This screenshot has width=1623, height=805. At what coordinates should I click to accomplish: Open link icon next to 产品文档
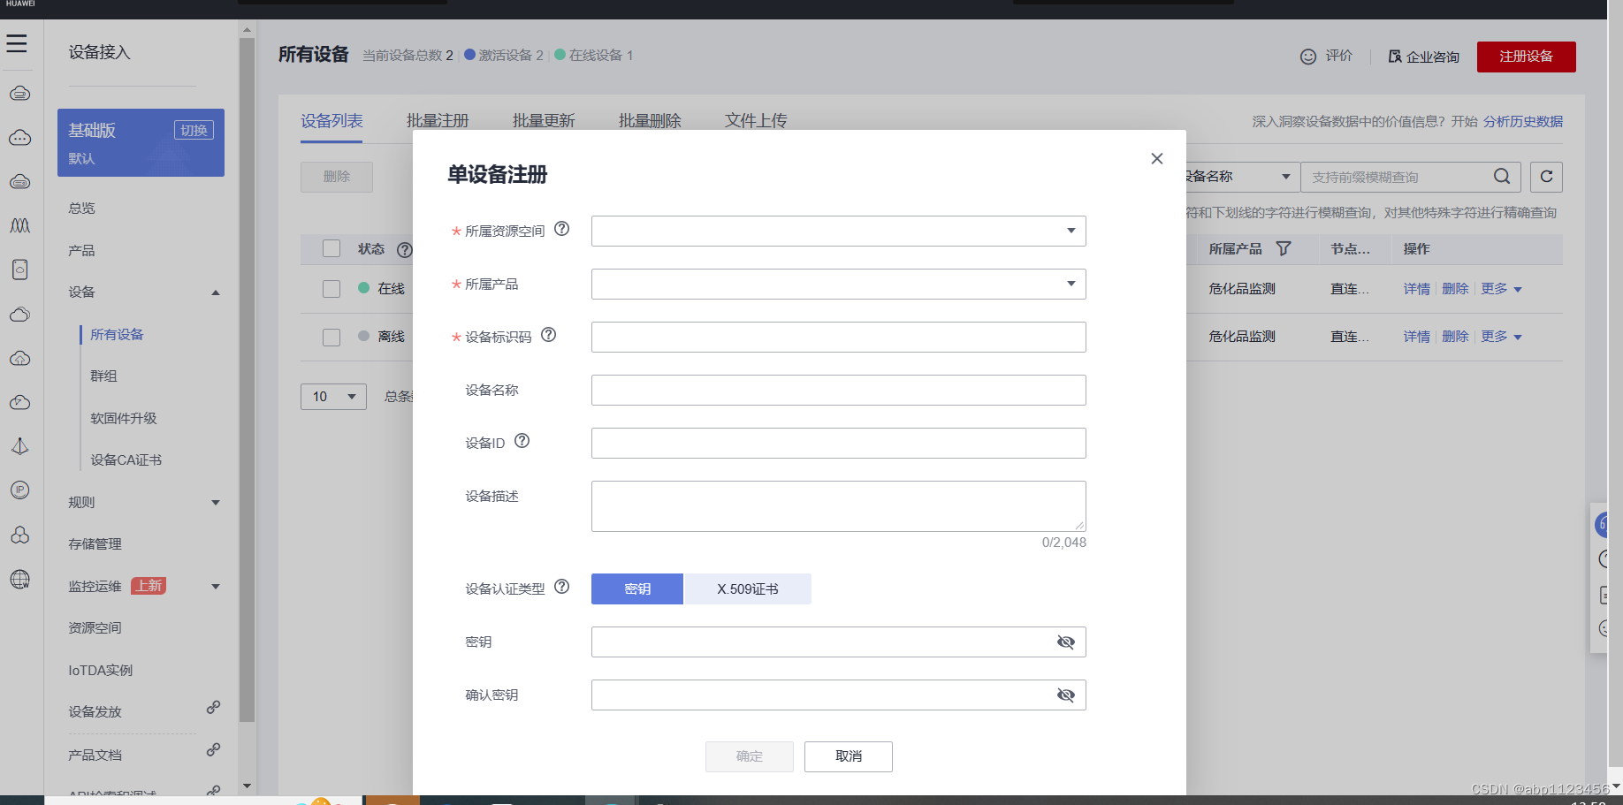coord(213,750)
